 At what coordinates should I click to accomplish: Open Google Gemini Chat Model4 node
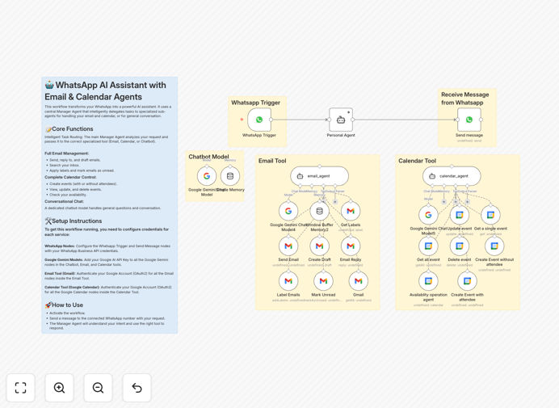(x=288, y=211)
